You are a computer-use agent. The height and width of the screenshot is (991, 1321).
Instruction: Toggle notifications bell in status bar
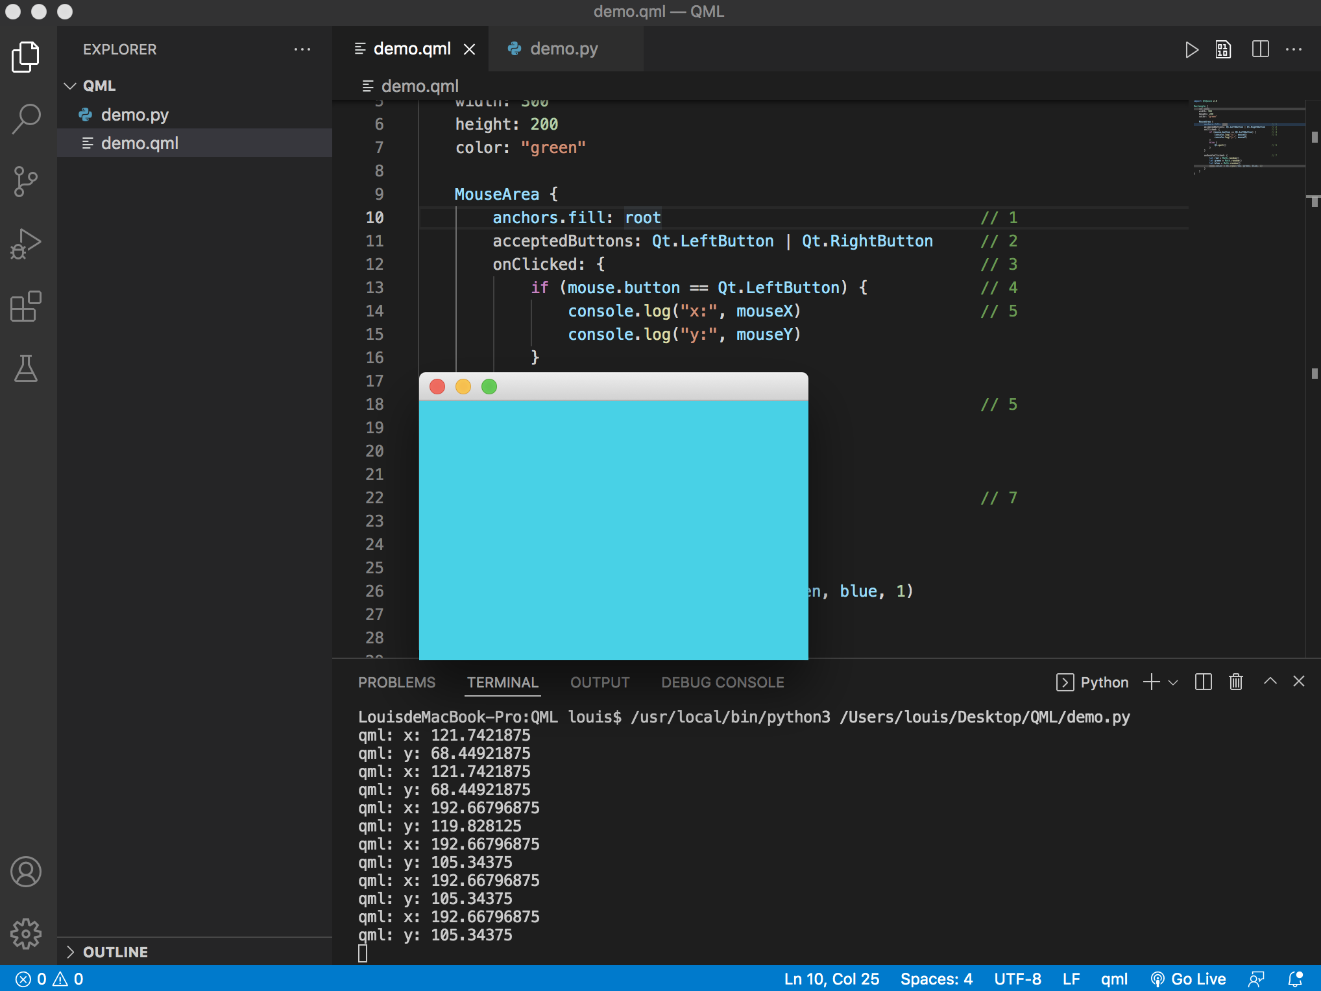pos(1295,979)
